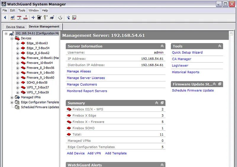Screen dimensions: 237x167
Task: Click the Devices folder icon in tree
Action: pyautogui.click(x=17, y=38)
